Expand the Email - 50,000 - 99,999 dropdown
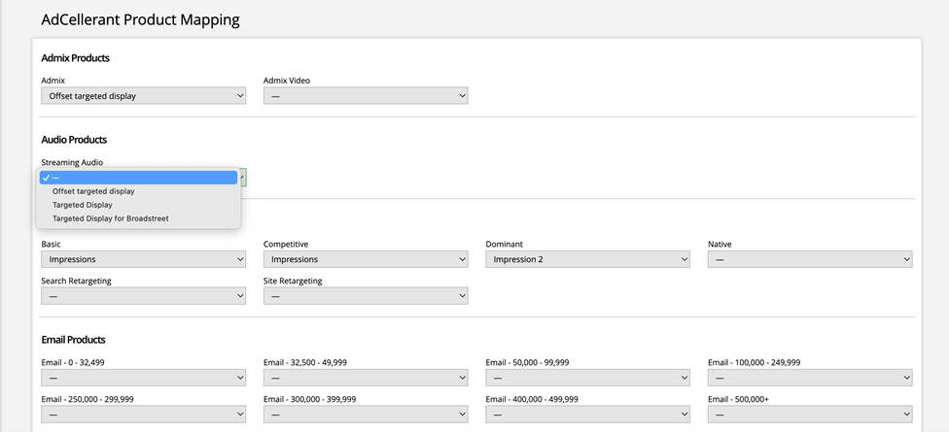This screenshot has width=949, height=432. click(x=587, y=378)
